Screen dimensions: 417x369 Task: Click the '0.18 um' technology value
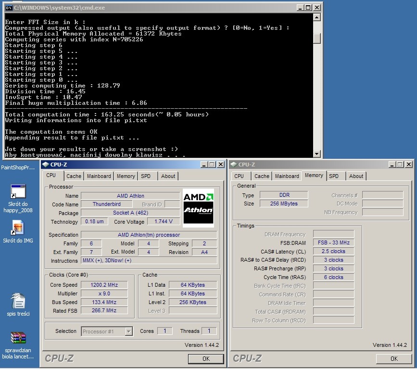pos(94,221)
